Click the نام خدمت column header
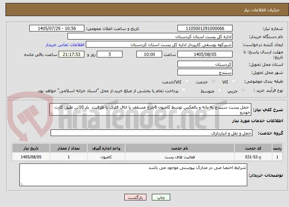 pos(180,148)
